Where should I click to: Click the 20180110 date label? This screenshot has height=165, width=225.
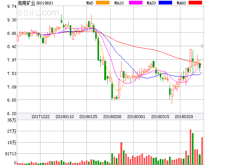(64, 117)
